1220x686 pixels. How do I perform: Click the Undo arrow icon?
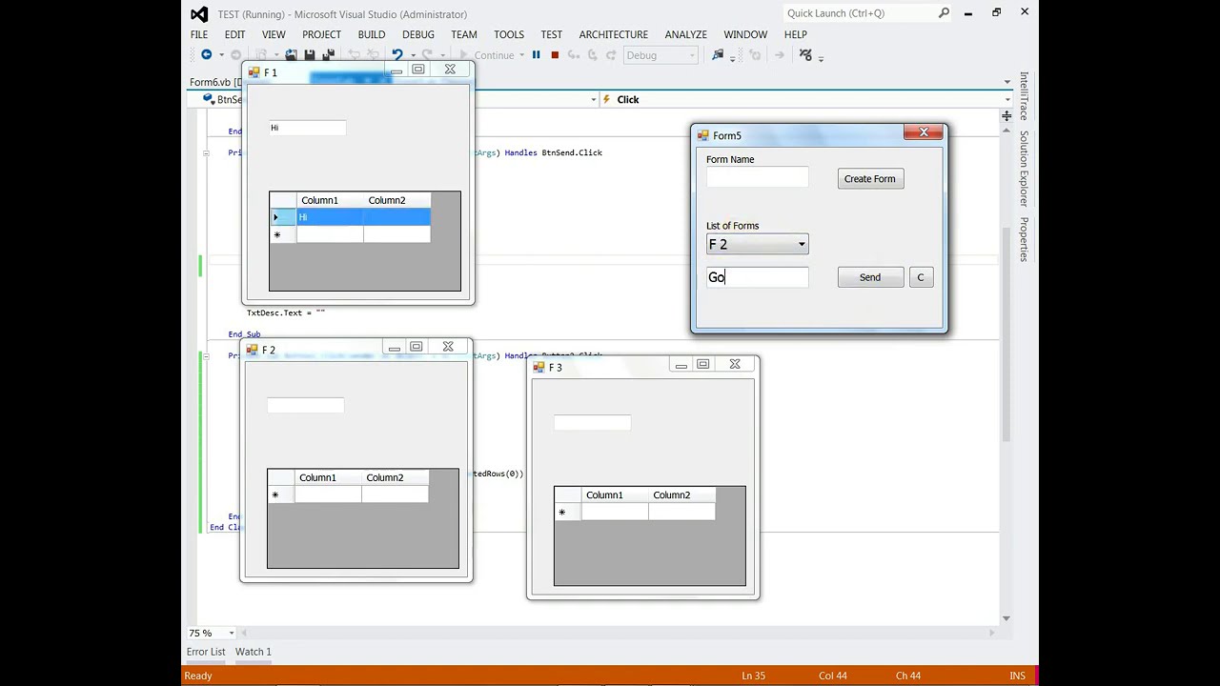397,55
